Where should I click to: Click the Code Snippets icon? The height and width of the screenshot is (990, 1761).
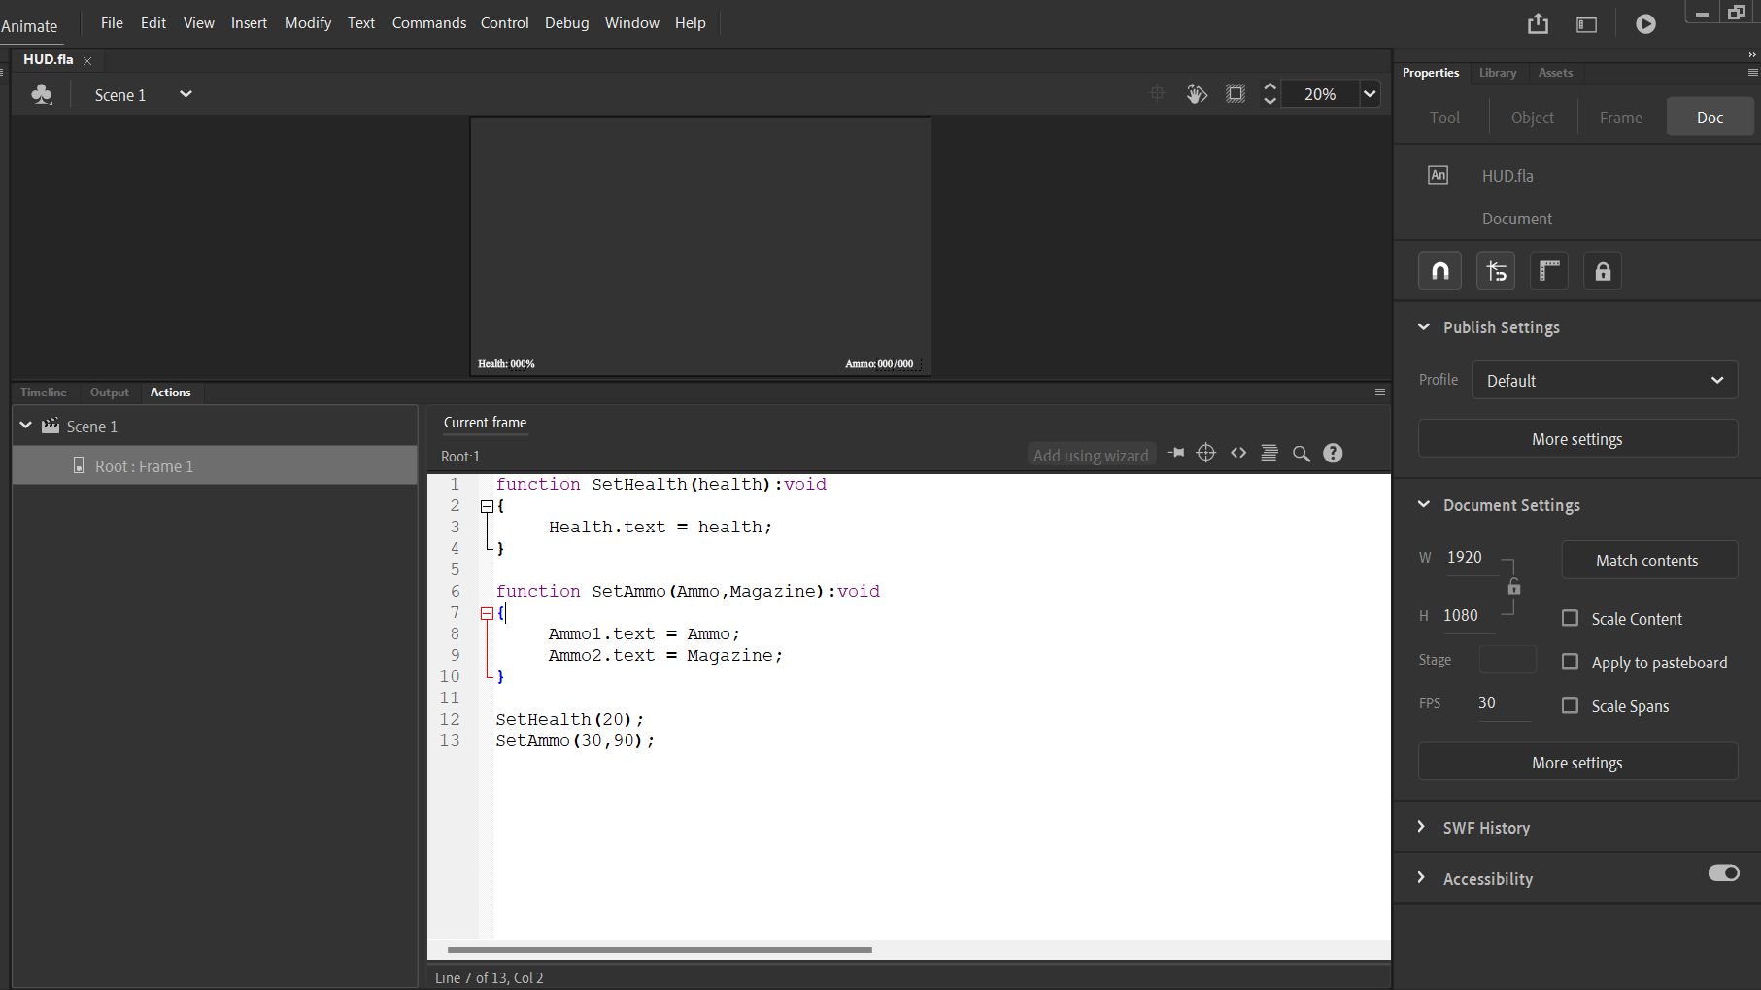1238,454
